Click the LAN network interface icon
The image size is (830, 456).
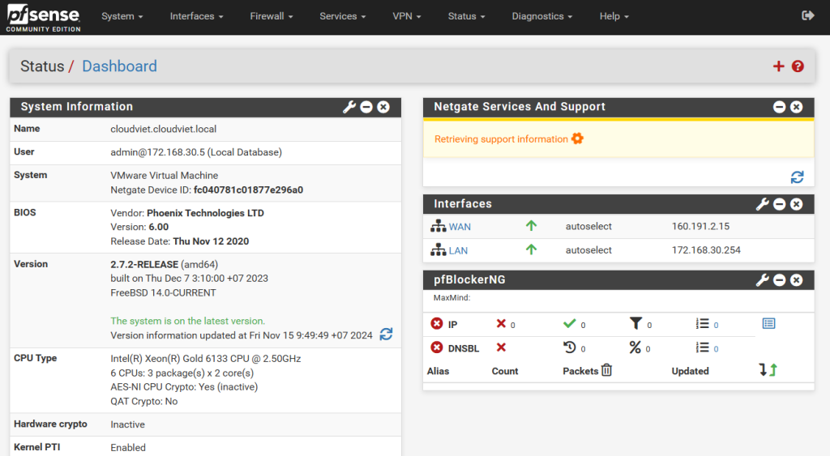(x=439, y=249)
